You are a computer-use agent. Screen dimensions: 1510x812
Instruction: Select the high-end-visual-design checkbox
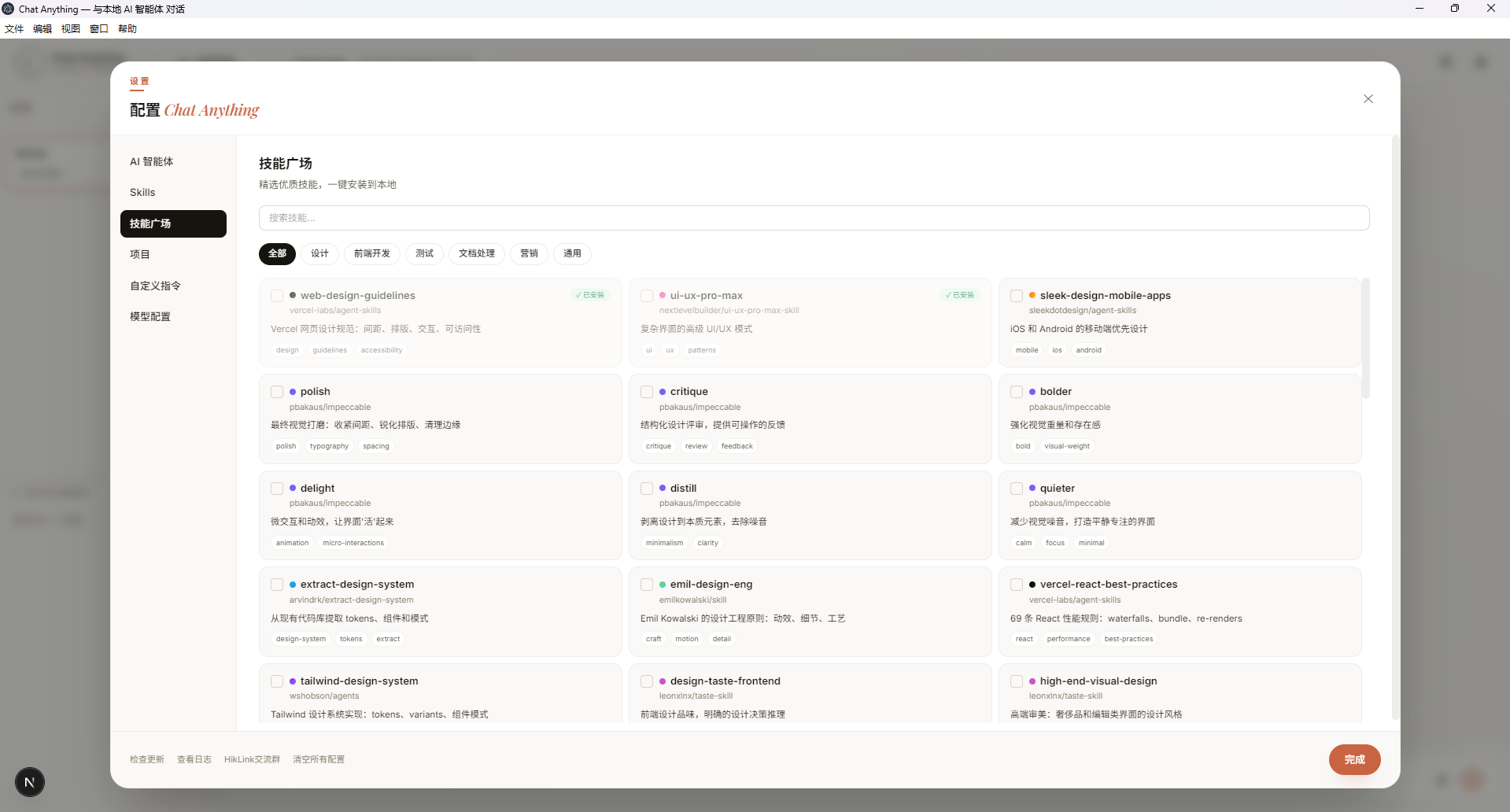coord(1017,681)
